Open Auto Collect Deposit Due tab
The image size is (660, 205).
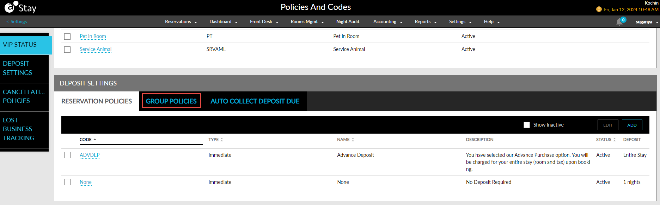click(x=255, y=101)
